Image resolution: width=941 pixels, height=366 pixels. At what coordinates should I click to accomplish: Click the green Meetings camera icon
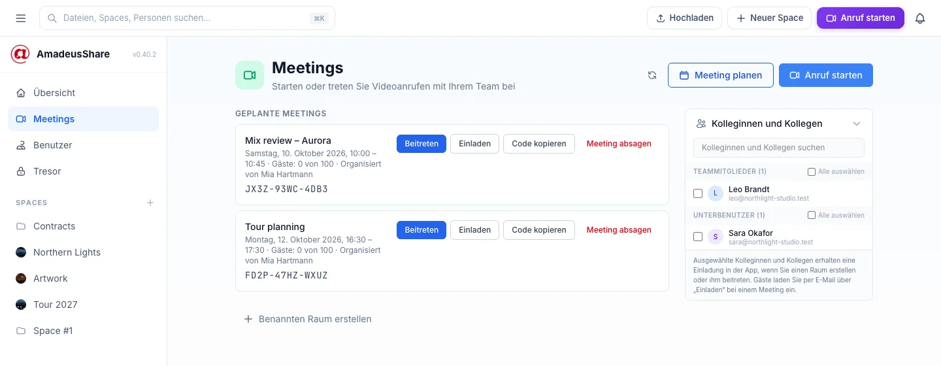click(250, 75)
